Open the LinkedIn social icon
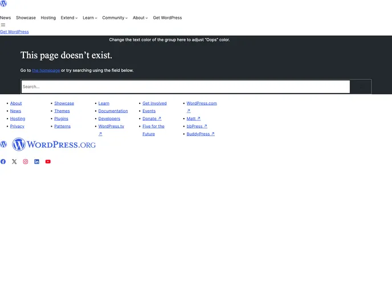The height and width of the screenshot is (292, 392). click(36, 161)
